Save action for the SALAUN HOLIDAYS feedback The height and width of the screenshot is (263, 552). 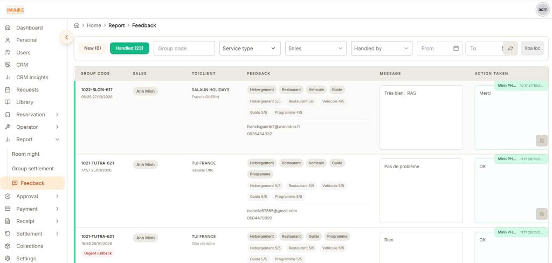(x=541, y=141)
